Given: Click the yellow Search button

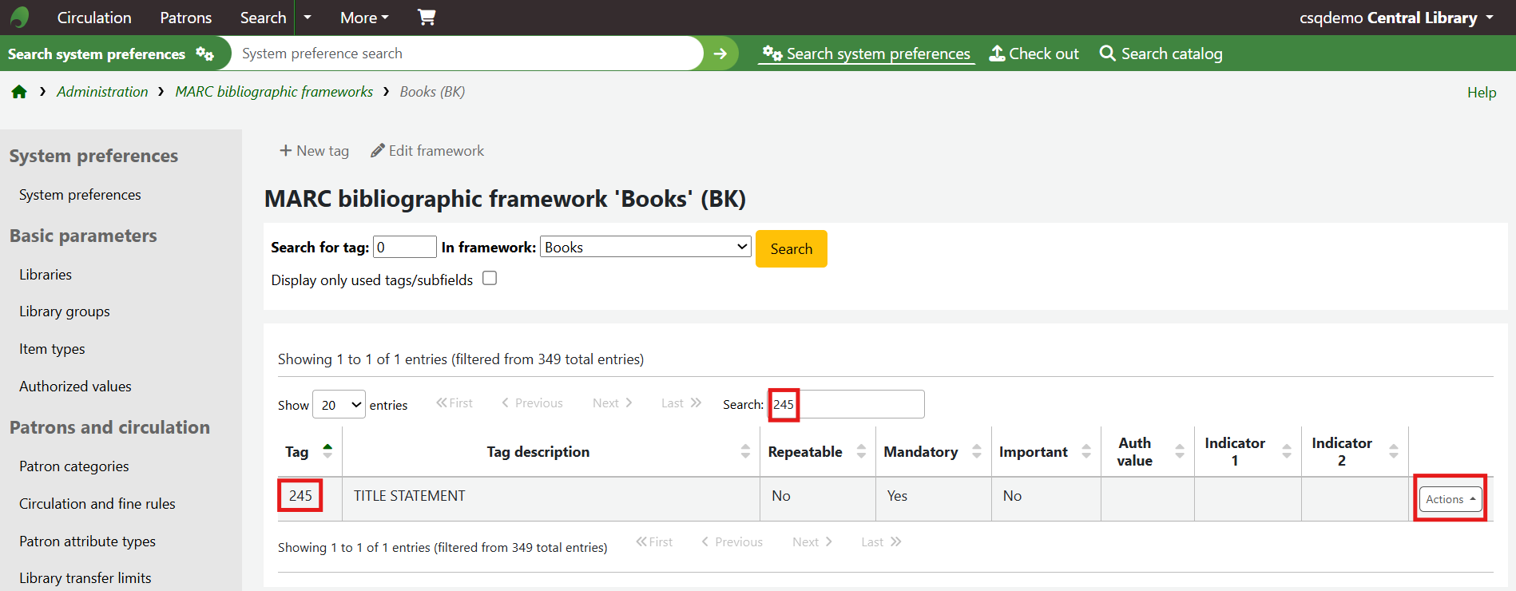Looking at the screenshot, I should click(x=792, y=248).
